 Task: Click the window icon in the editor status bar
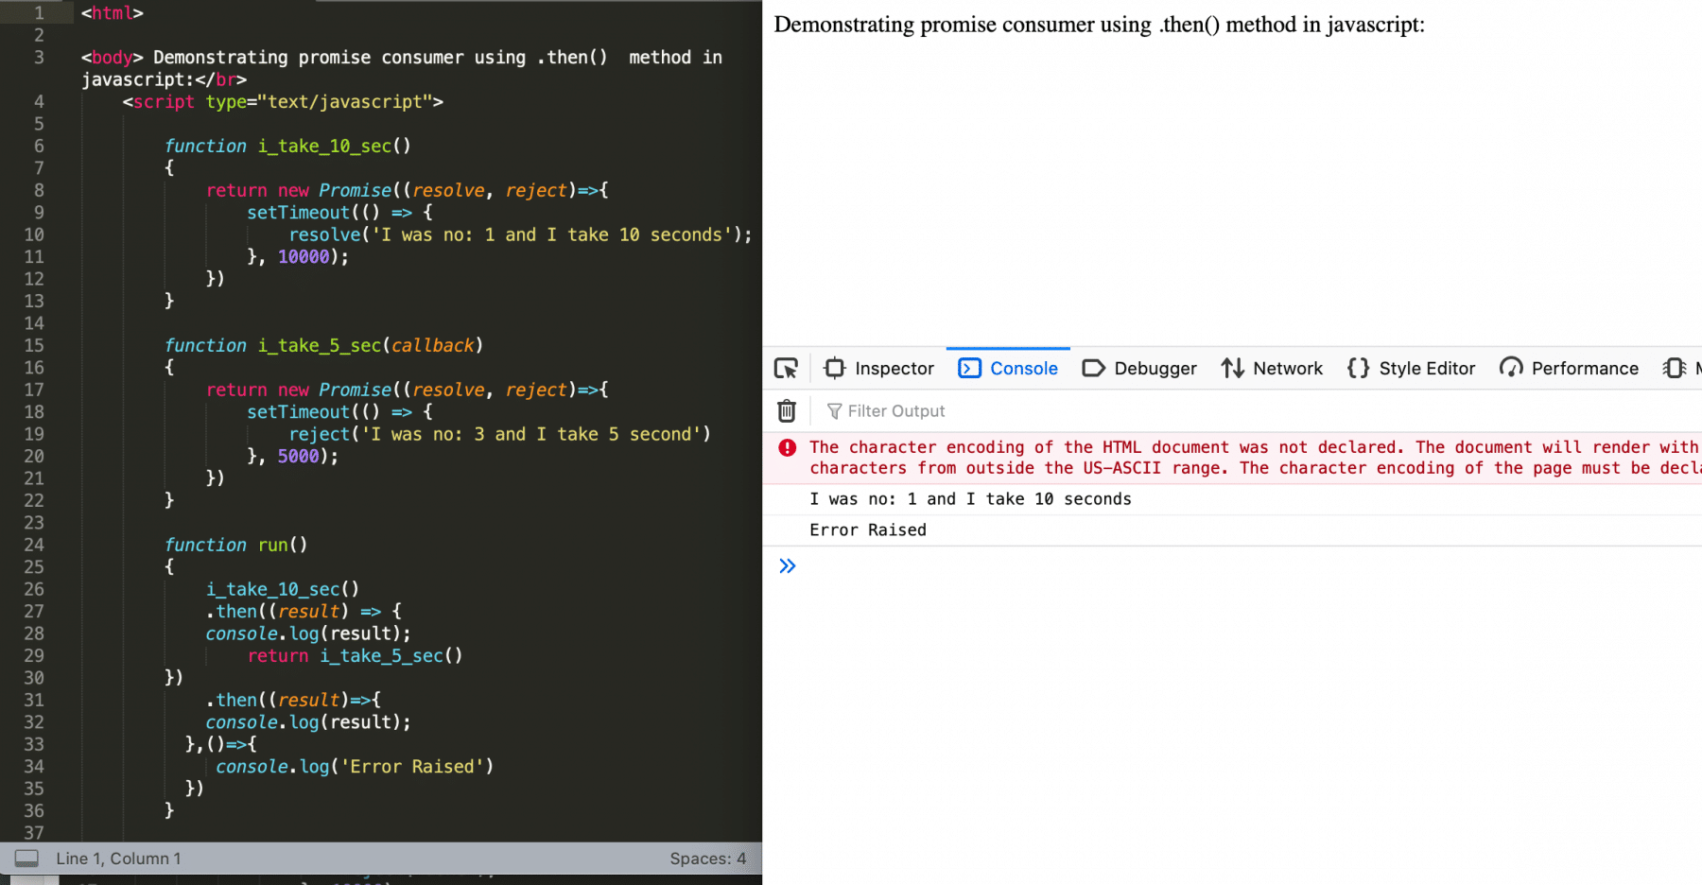(x=27, y=858)
